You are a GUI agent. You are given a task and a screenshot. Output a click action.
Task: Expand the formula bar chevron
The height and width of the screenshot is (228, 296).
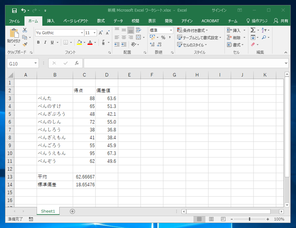(x=286, y=63)
